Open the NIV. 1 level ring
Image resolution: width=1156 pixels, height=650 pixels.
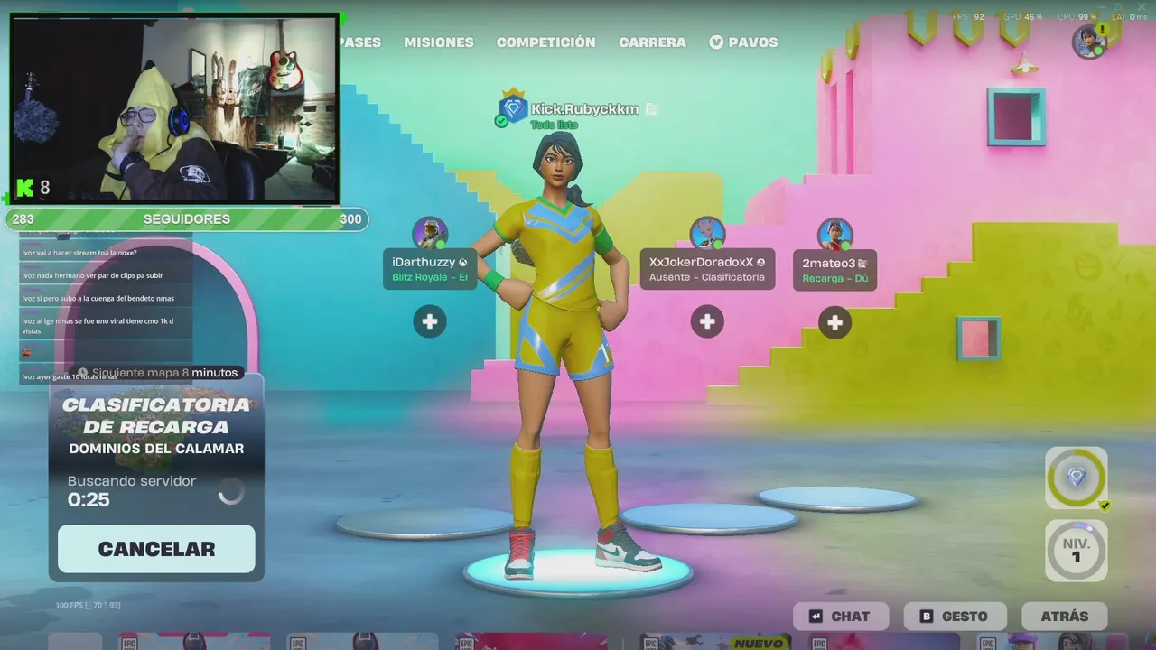point(1077,551)
